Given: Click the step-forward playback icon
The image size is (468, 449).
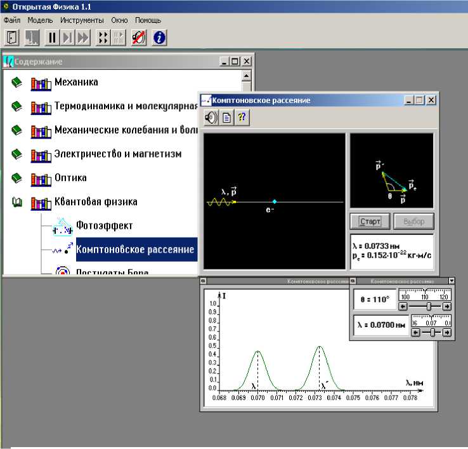Looking at the screenshot, I should [x=68, y=37].
